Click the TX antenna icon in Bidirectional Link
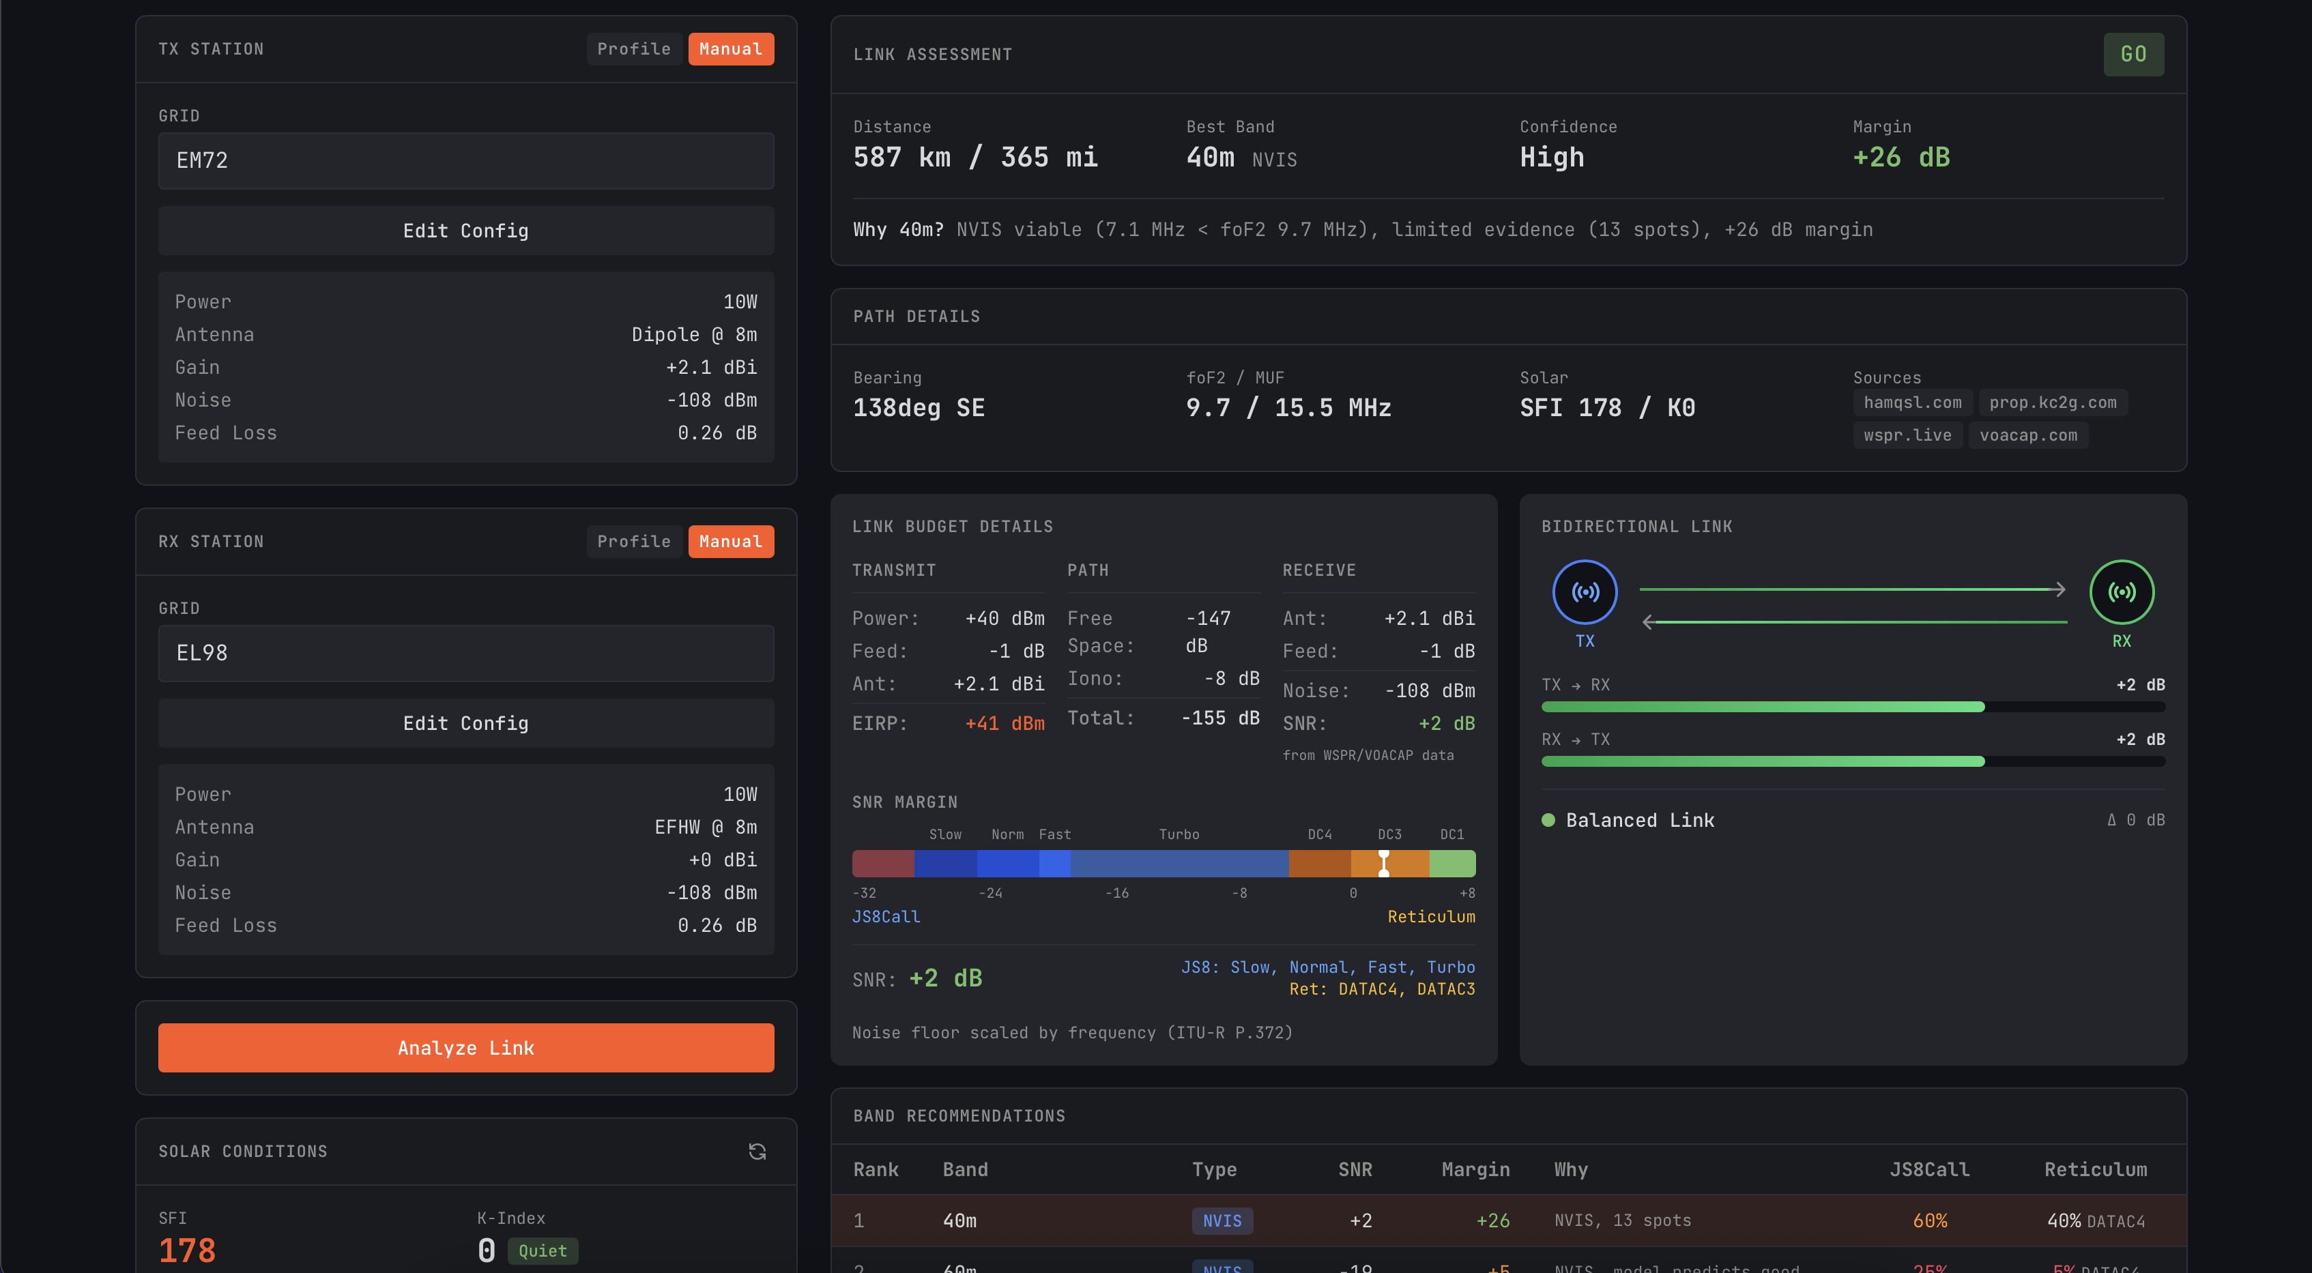Screen dimensions: 2312x1273 [1584, 592]
